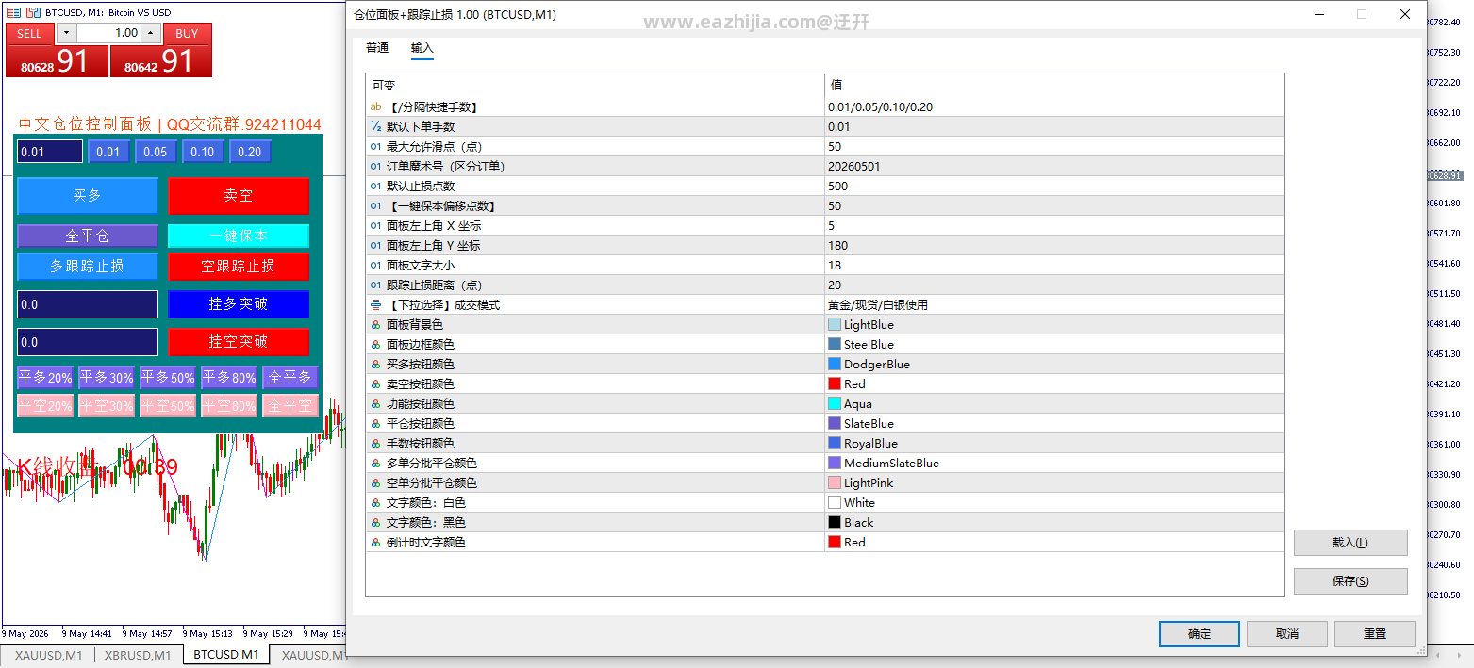Viewport: 1474px width, 668px height.
Task: Click the MediumSlateBlue color swatch
Action: coord(835,464)
